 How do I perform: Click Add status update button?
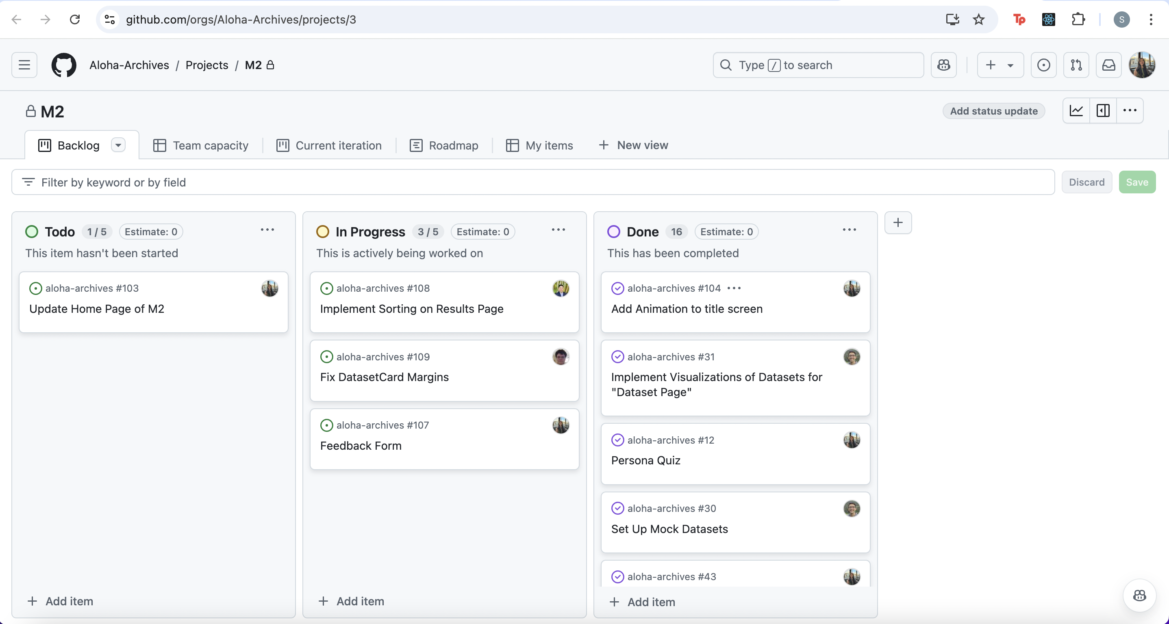point(993,111)
